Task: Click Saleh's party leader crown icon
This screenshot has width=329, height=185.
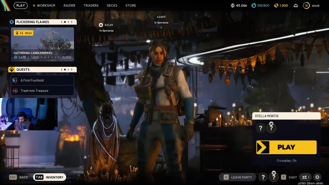Action: pos(101,25)
